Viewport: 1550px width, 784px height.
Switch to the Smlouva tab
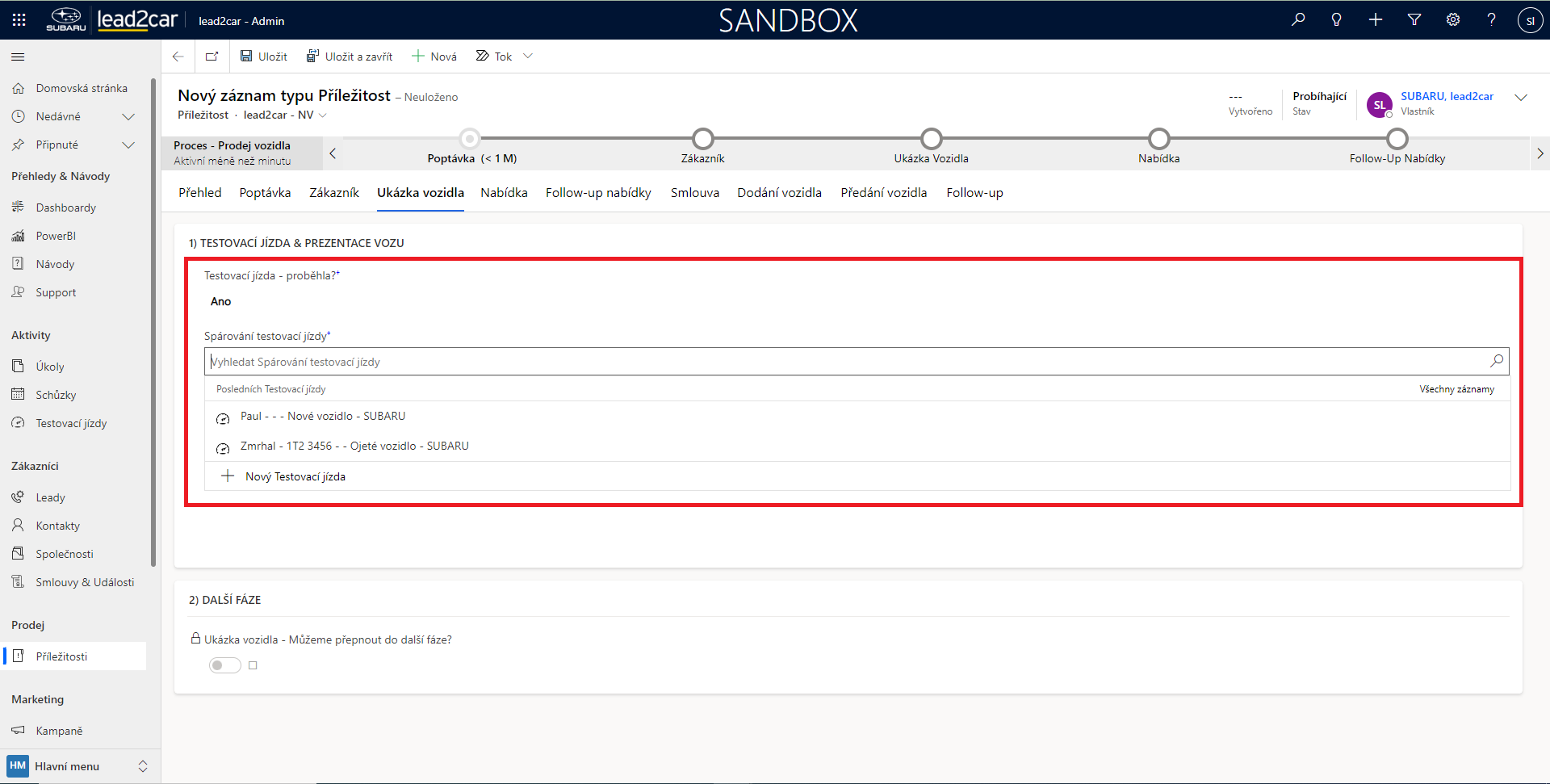(694, 193)
